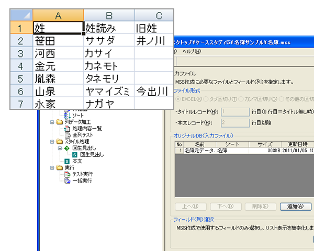The height and width of the screenshot is (251, 314).
Task: Click the 実行 folder icon
Action: (x=60, y=167)
